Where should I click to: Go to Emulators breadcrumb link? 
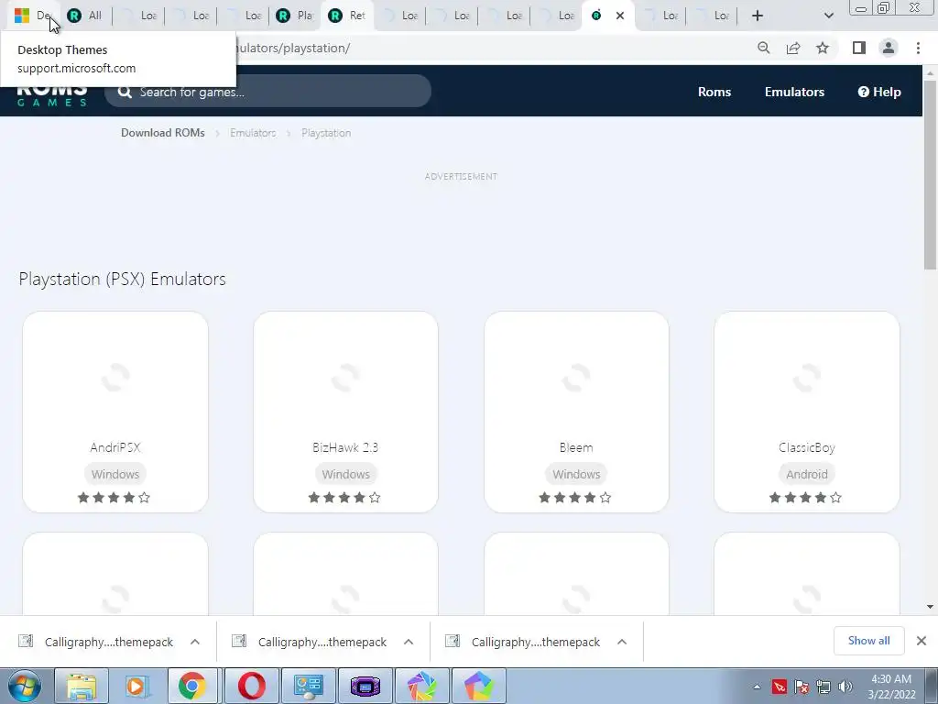(253, 133)
